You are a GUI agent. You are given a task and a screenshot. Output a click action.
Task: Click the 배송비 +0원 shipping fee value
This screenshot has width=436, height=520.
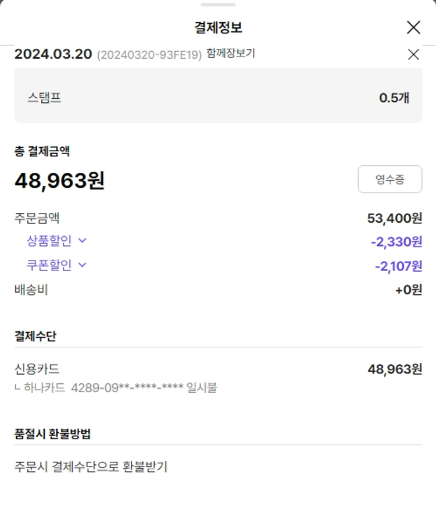(409, 290)
